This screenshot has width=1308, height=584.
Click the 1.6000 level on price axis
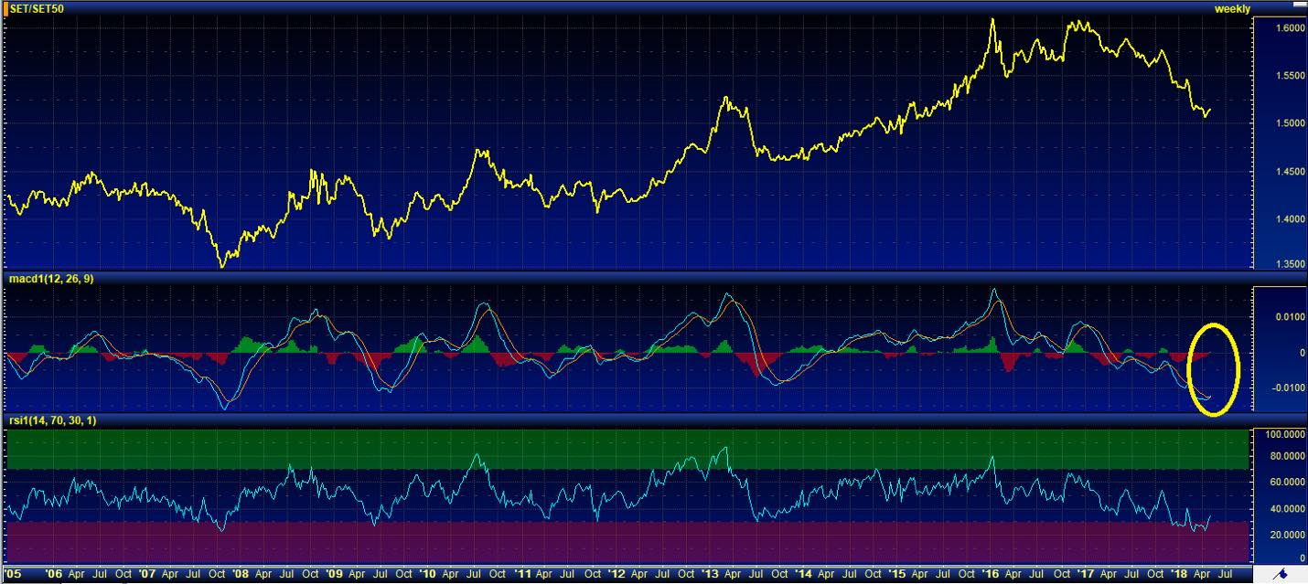pos(1277,28)
